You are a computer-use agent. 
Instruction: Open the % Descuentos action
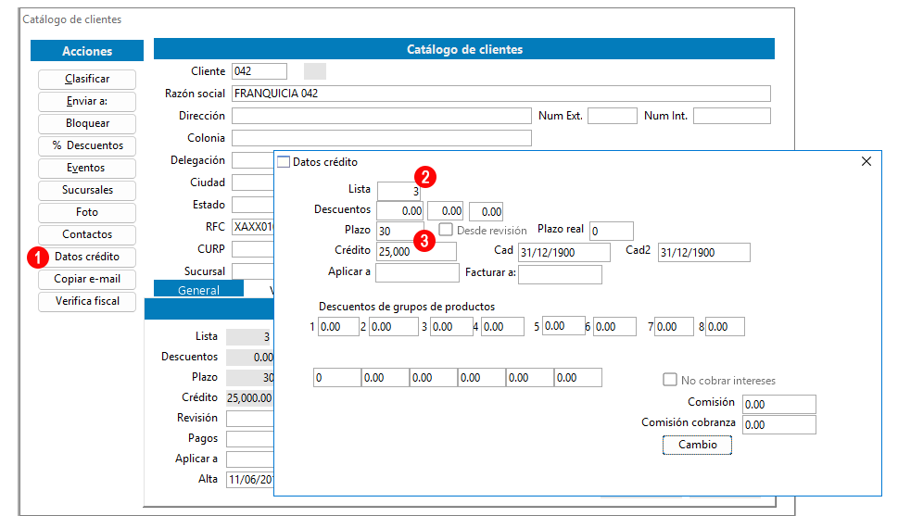pos(87,146)
